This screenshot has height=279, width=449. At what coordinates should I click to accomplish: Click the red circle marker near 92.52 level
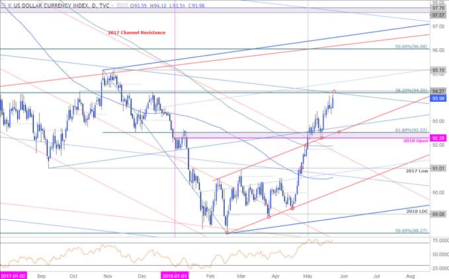tap(339, 132)
